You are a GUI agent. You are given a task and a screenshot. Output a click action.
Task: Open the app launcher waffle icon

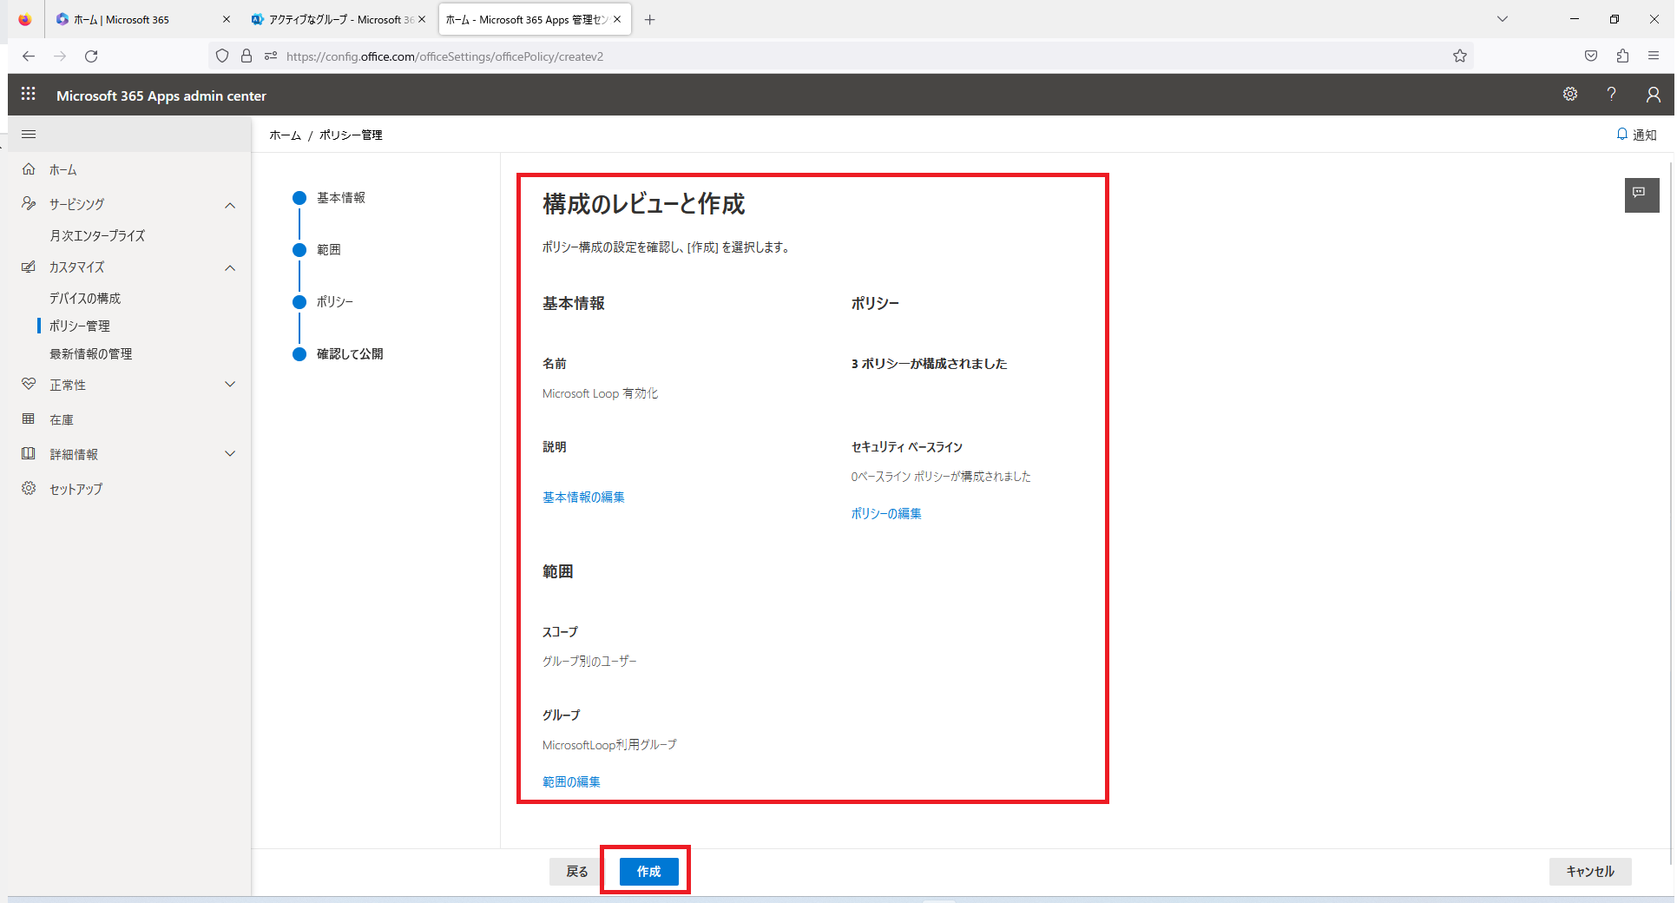click(x=28, y=94)
